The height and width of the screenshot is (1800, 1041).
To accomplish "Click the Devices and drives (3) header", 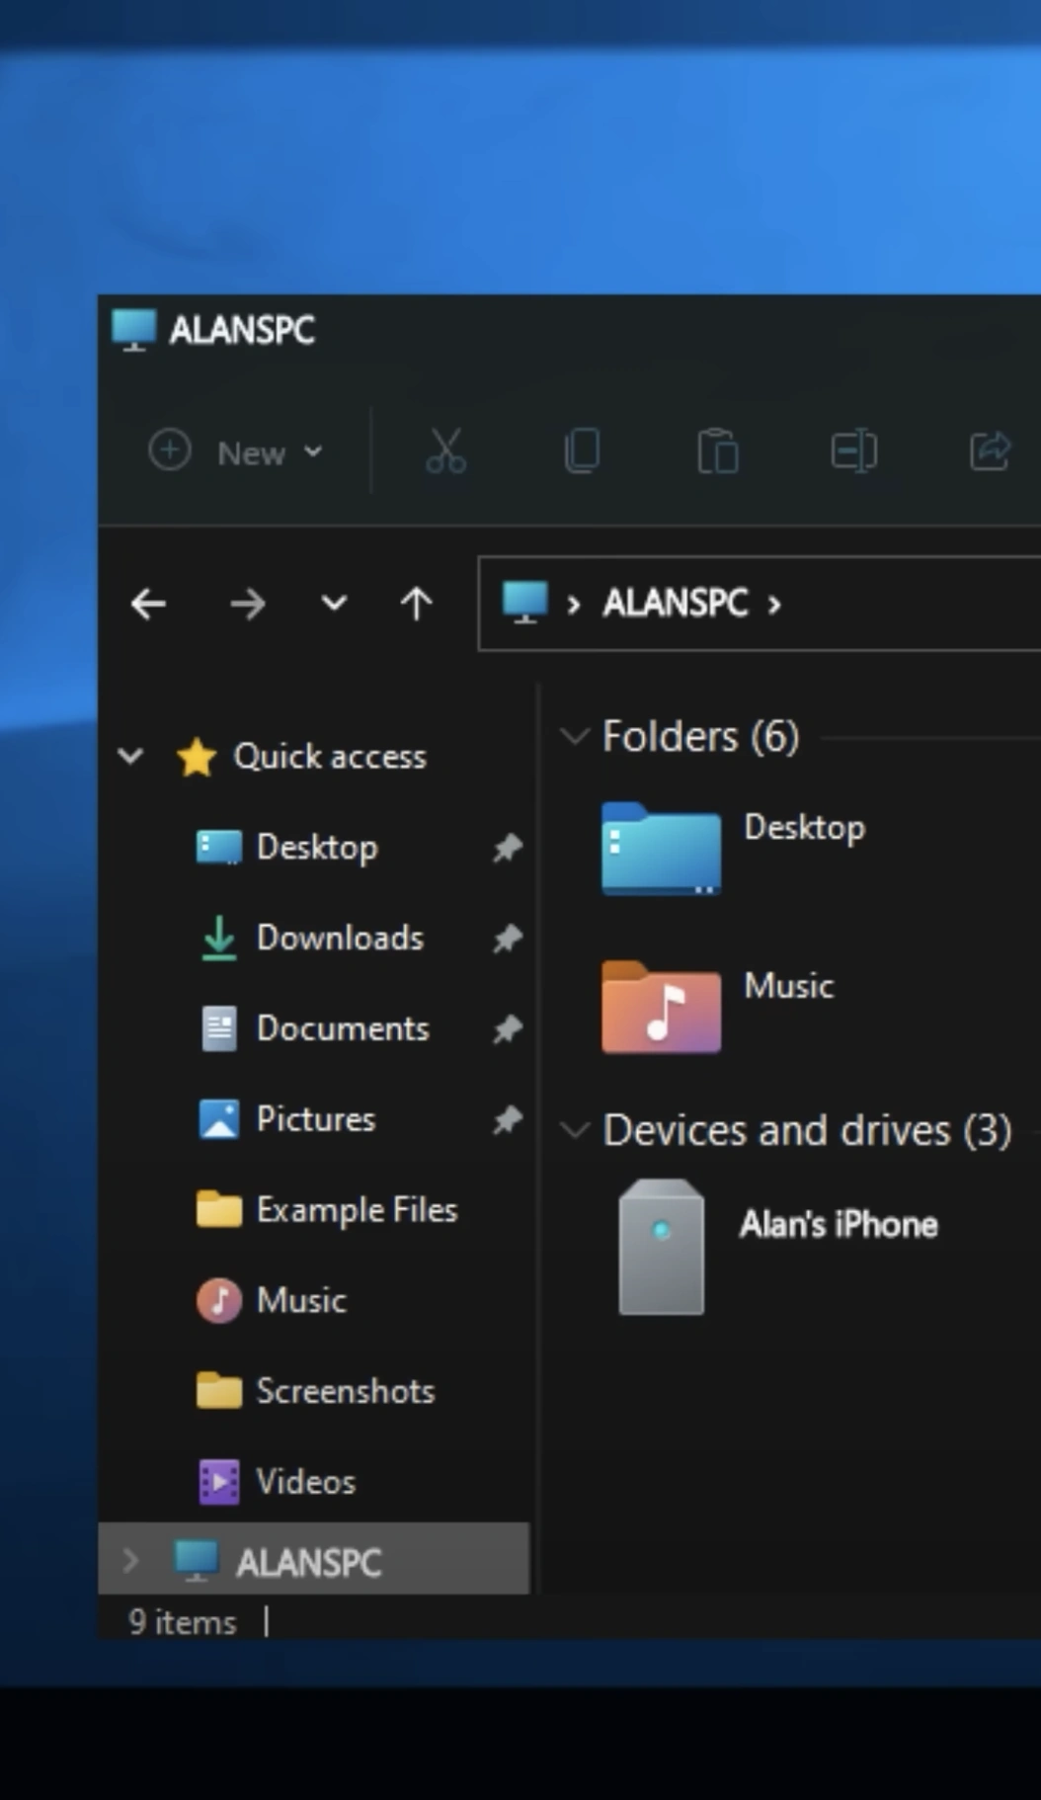I will 807,1130.
